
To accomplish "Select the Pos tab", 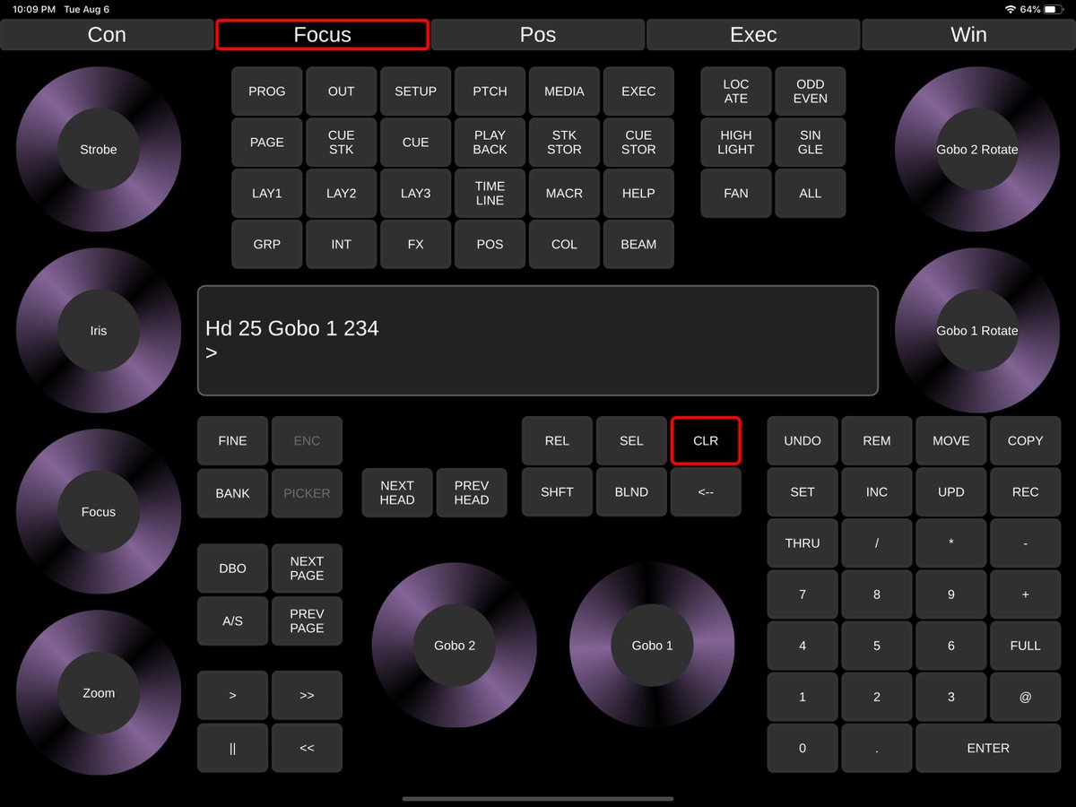I will click(537, 35).
